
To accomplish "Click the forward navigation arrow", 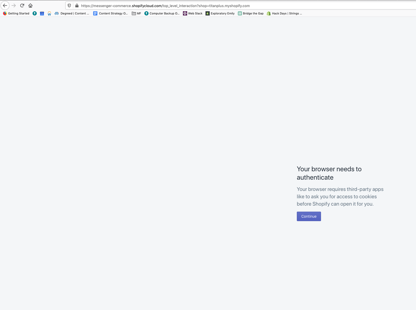I will tap(14, 6).
